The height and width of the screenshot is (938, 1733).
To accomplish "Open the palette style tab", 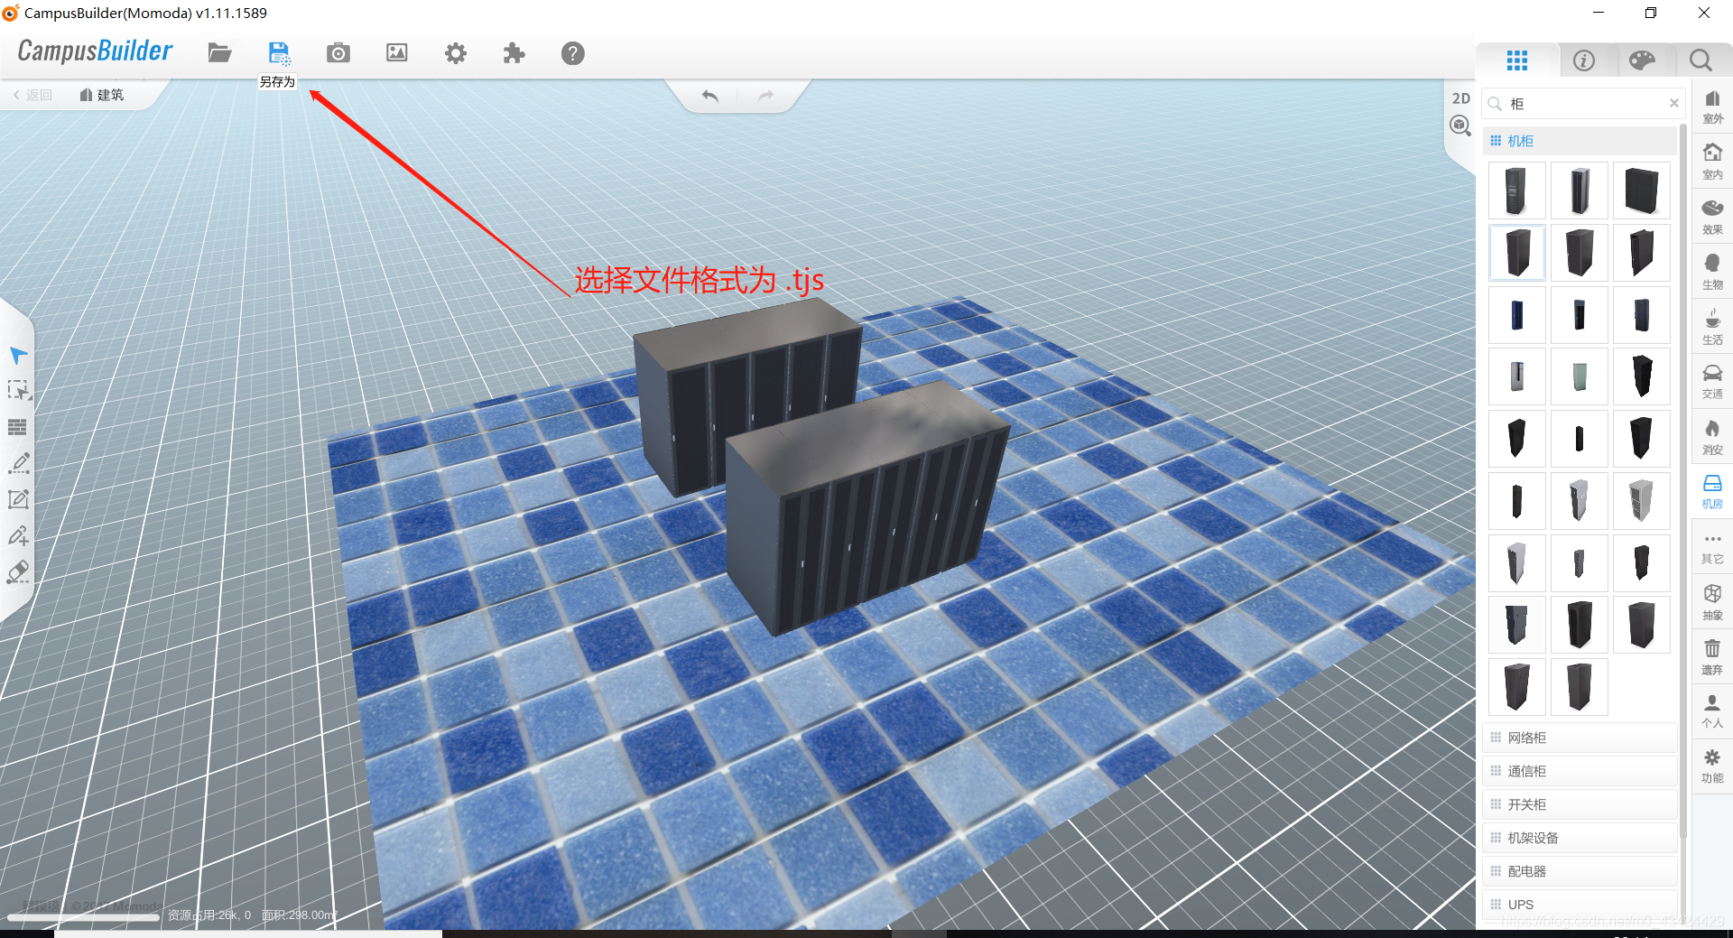I will (x=1643, y=60).
